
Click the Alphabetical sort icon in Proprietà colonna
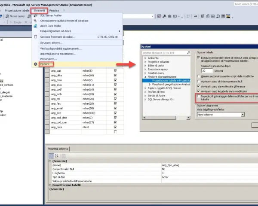coord(57,155)
